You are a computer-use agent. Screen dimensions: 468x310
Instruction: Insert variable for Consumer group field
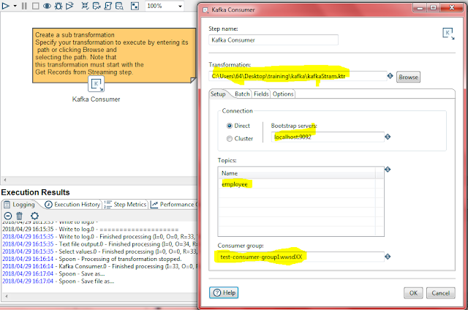(x=388, y=257)
